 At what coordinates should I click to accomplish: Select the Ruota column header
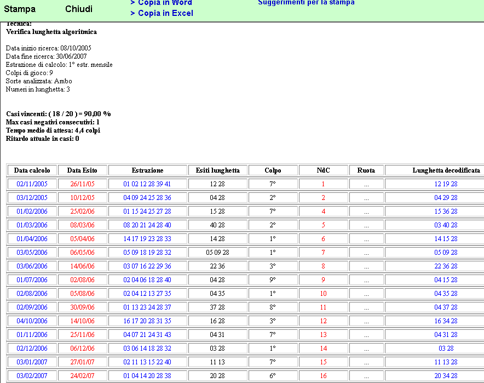[x=366, y=170]
